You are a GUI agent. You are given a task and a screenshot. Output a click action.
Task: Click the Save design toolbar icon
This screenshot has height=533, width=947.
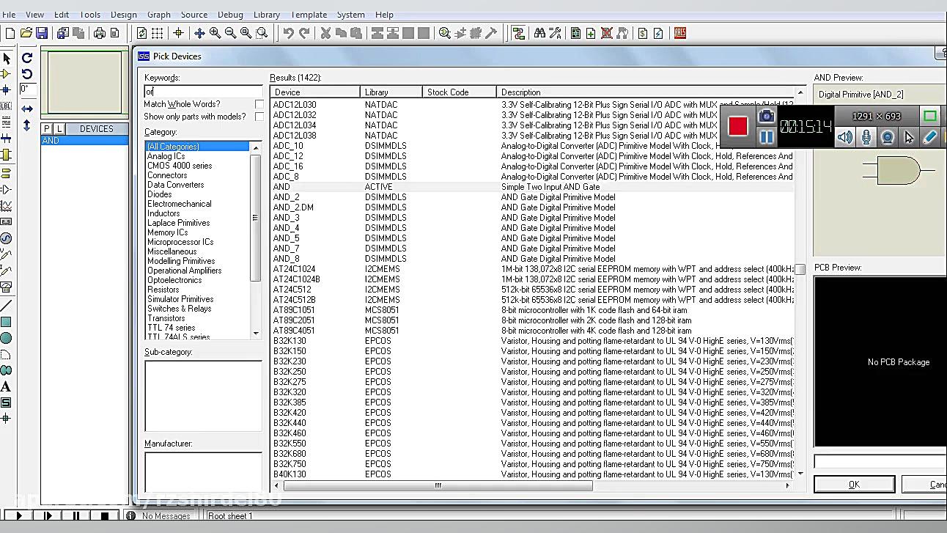42,33
